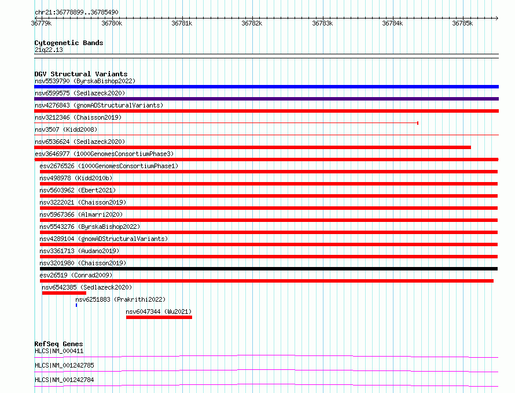Click the short red nsv6542385 bar
The height and width of the screenshot is (393, 515).
[64, 293]
